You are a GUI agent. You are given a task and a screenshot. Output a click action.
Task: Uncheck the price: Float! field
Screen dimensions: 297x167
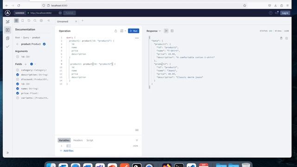[18, 93]
